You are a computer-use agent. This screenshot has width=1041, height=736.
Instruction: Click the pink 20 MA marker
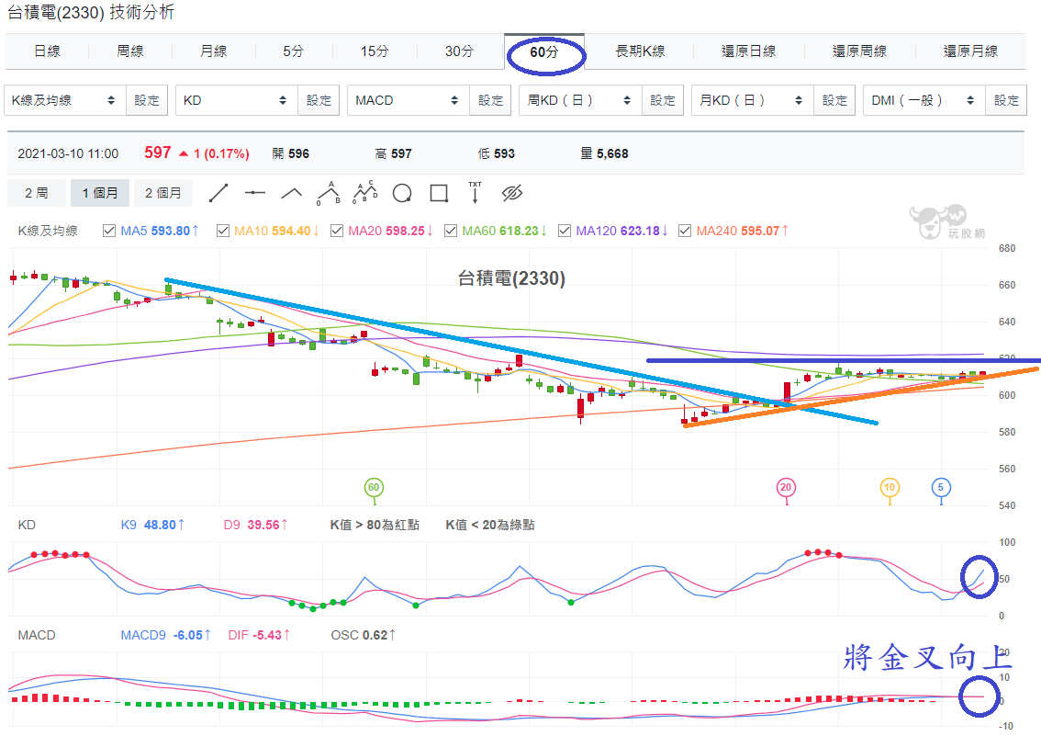coord(786,488)
